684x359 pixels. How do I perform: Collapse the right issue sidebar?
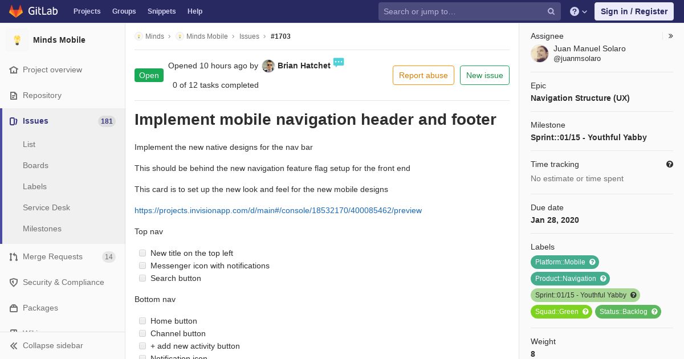[671, 36]
